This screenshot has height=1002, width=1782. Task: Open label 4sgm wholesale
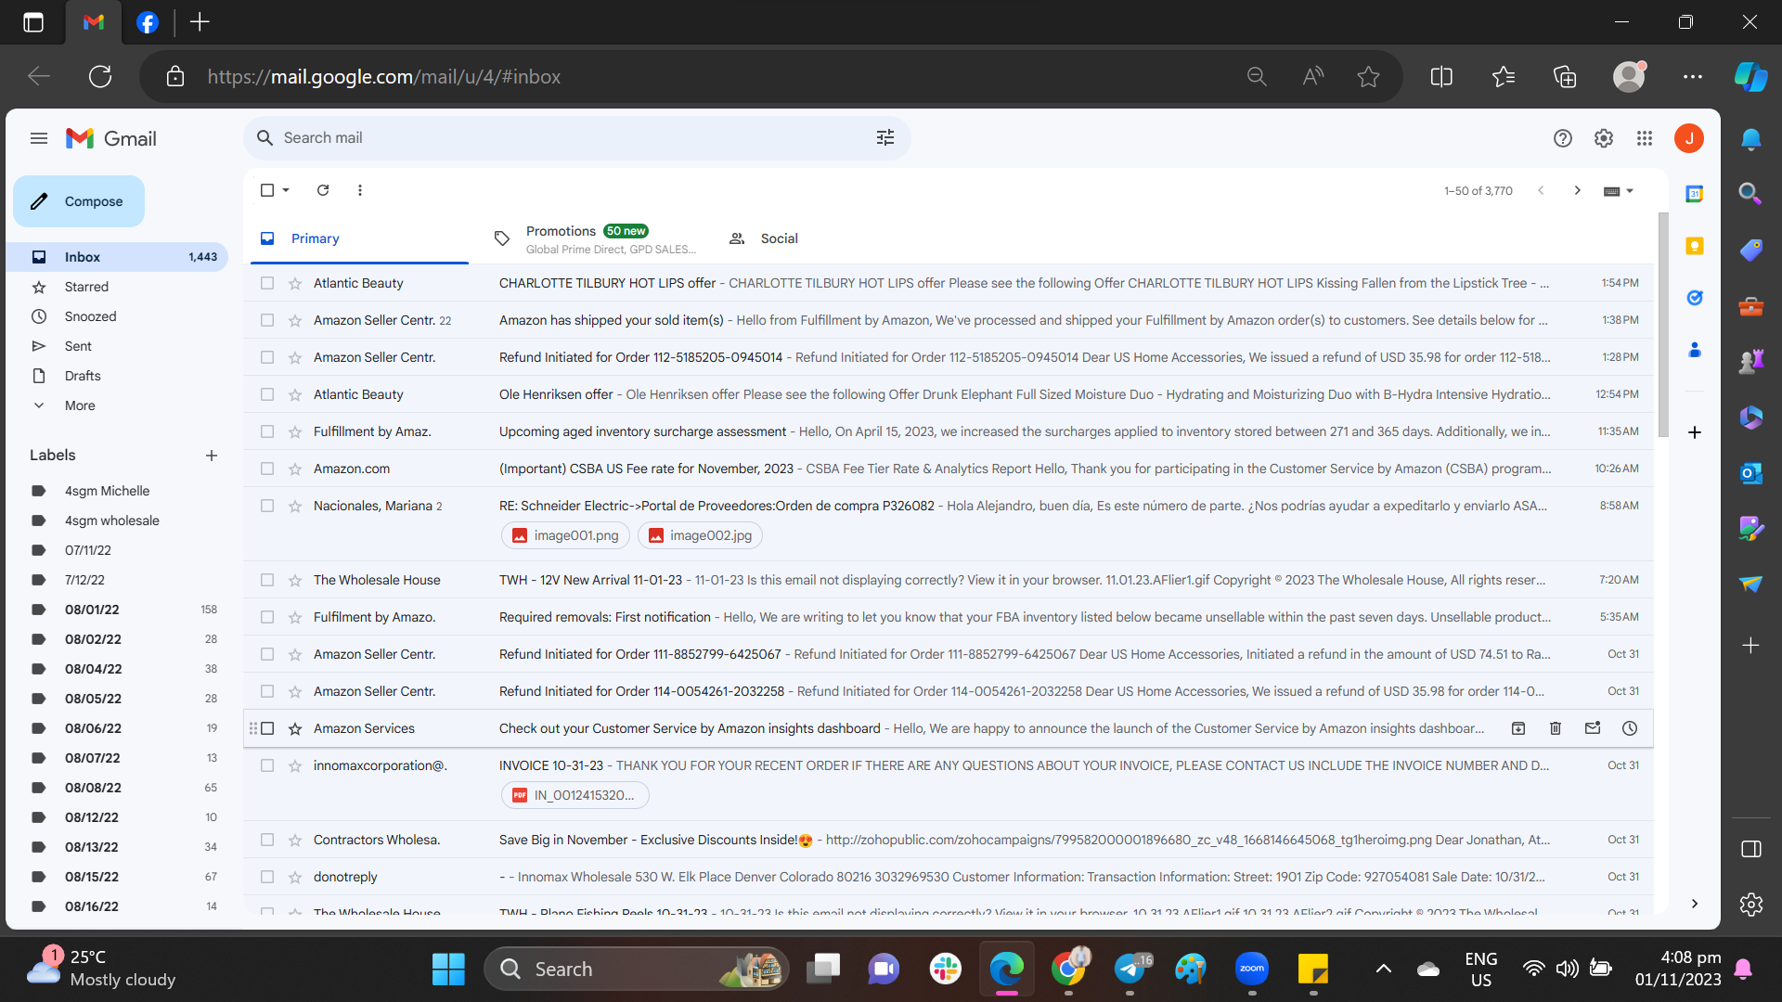coord(111,520)
